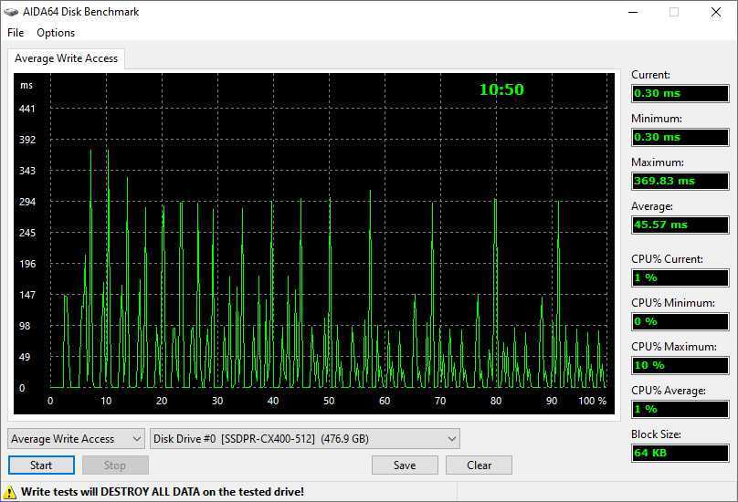Save the benchmark results
The image size is (738, 502).
405,465
